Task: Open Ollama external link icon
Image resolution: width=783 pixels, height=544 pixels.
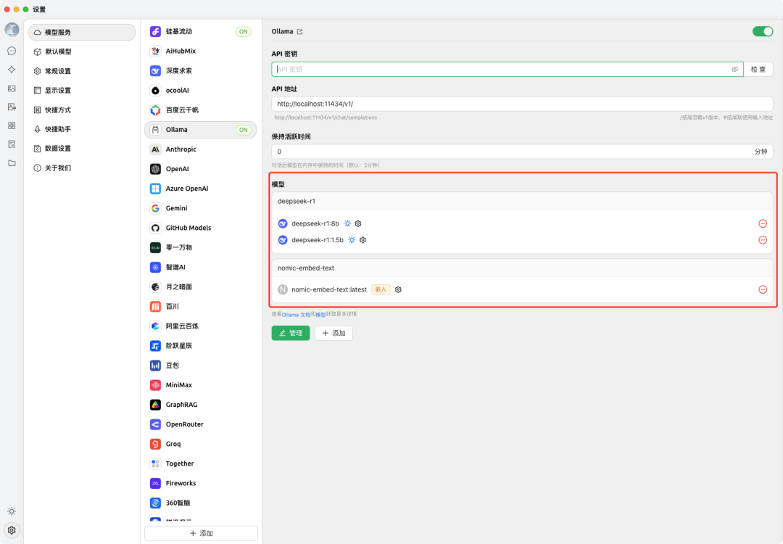Action: [x=299, y=31]
